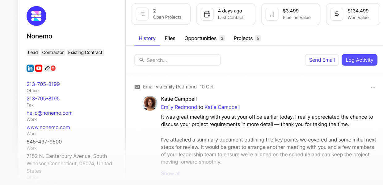Click the Log Activity button
Image resolution: width=383 pixels, height=185 pixels.
359,60
